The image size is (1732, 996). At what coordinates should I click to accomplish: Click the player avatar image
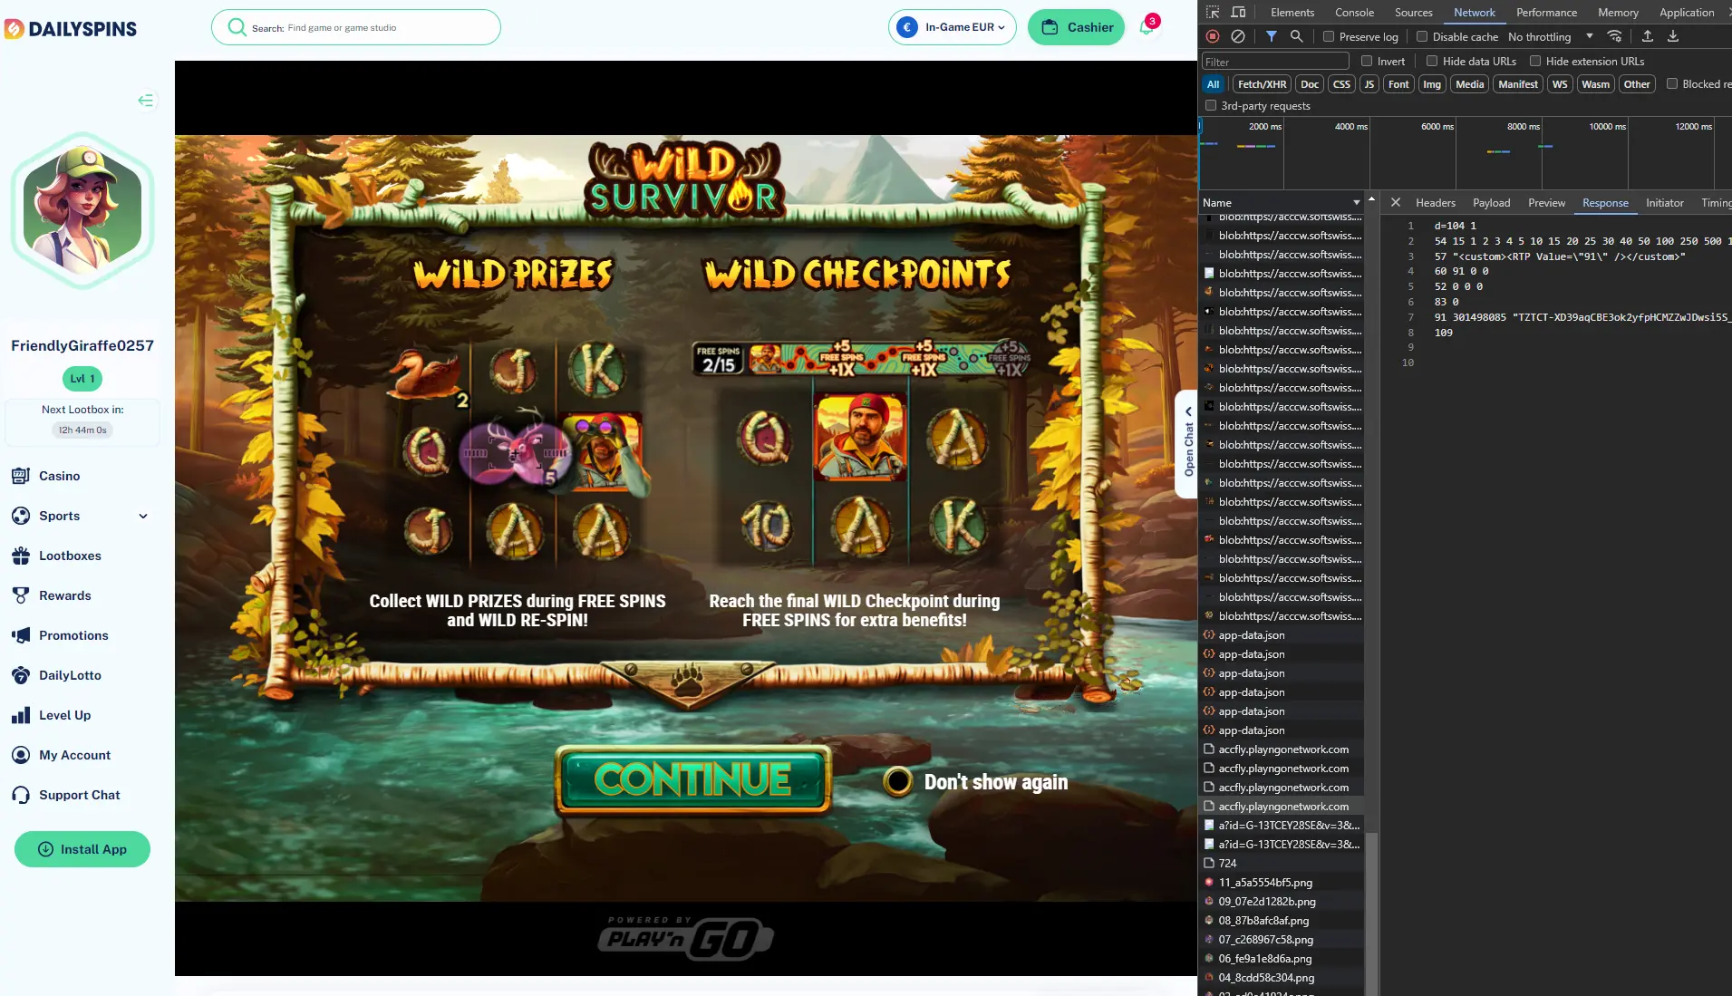[82, 211]
